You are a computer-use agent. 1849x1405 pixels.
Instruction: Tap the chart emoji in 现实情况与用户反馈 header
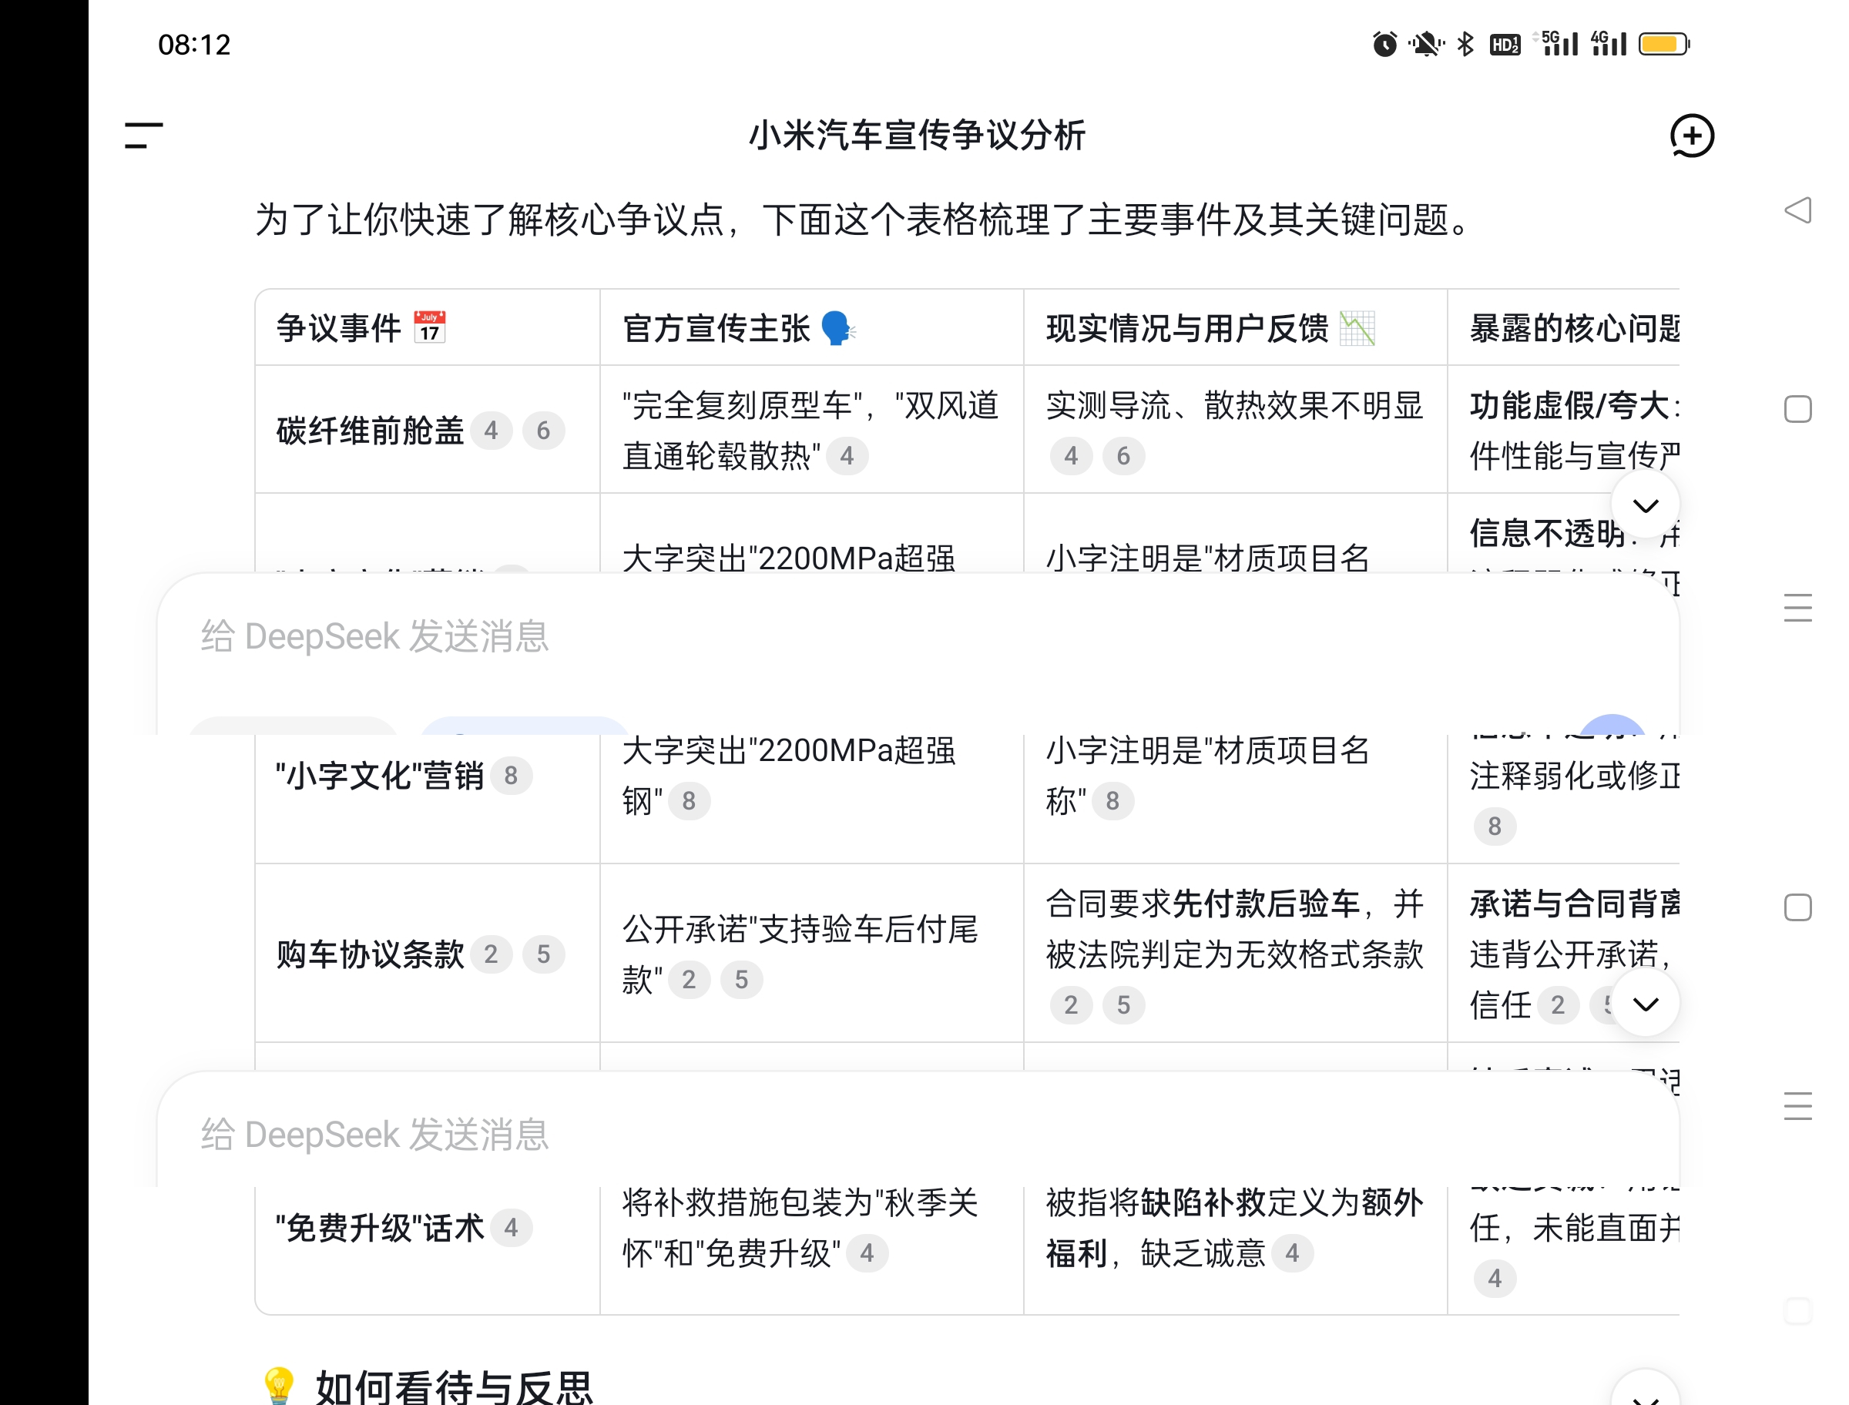pos(1357,328)
